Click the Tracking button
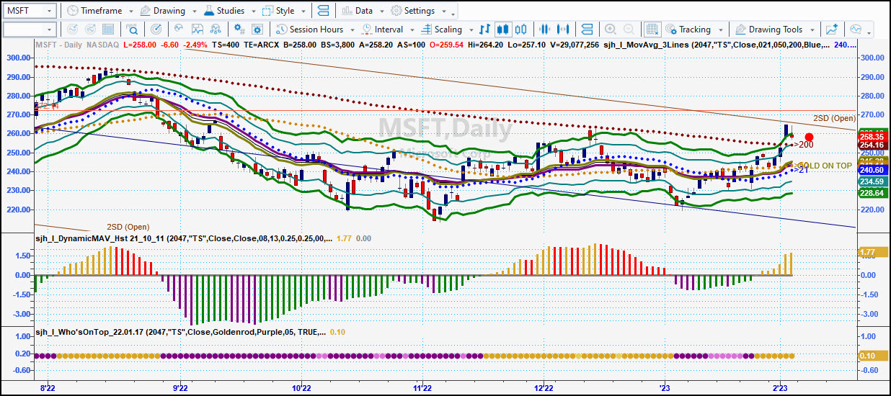891x396 pixels. [x=687, y=30]
